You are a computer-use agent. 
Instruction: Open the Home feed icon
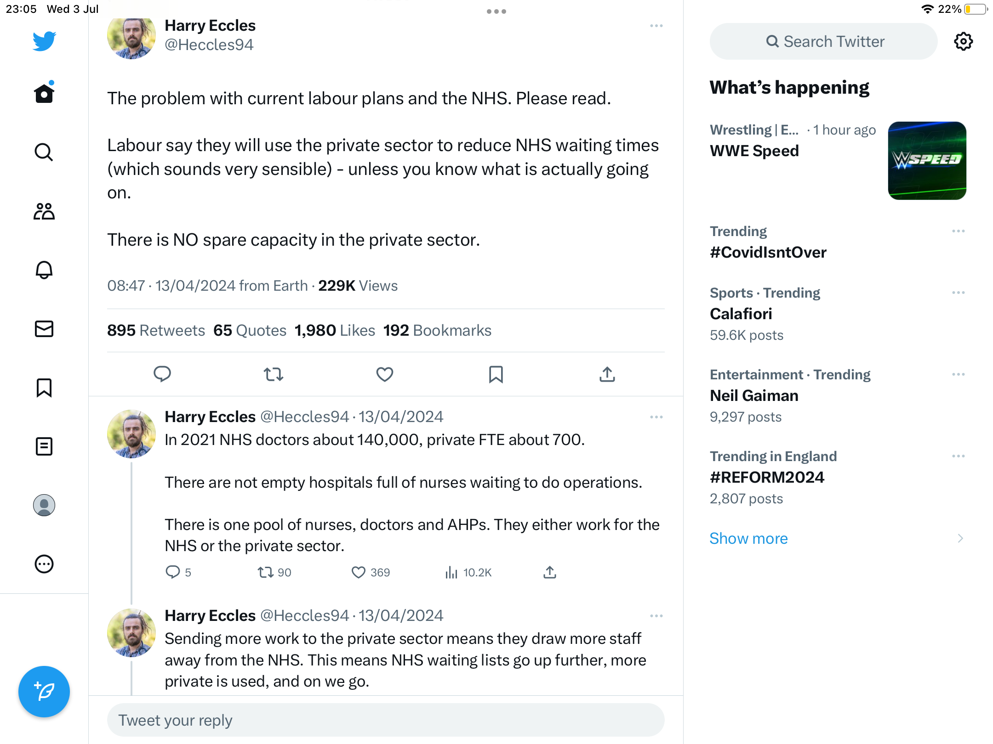tap(44, 93)
